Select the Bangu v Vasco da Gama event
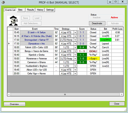 (x=37, y=51)
